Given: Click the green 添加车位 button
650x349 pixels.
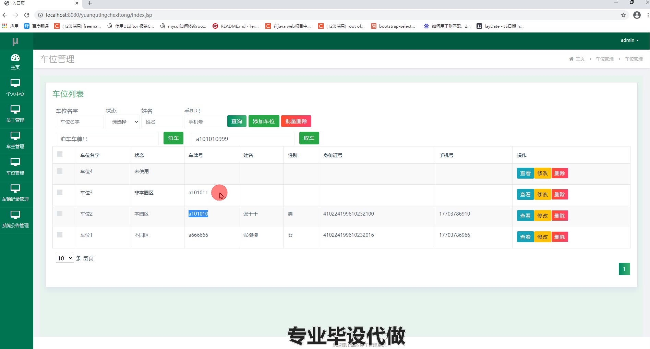Looking at the screenshot, I should [x=264, y=121].
